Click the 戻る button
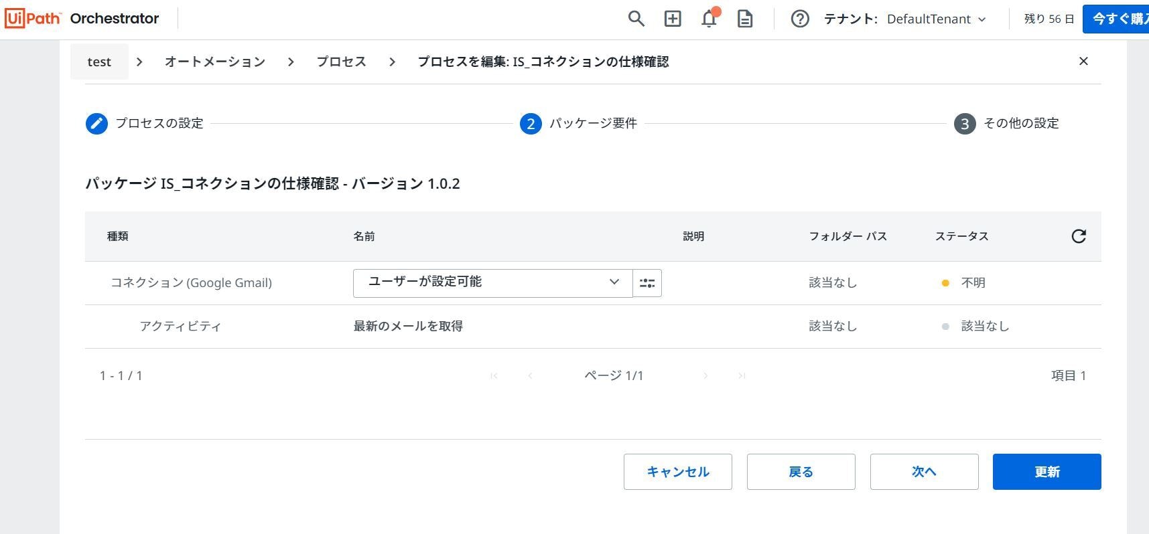The image size is (1149, 534). tap(801, 472)
